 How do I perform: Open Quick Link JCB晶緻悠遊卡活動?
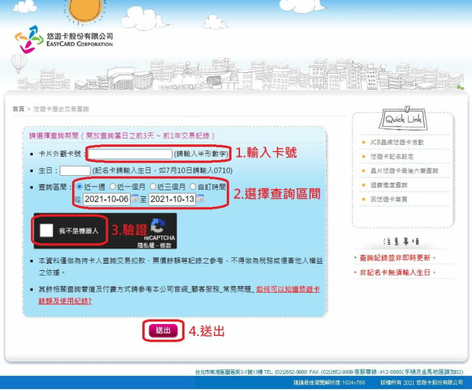[397, 142]
